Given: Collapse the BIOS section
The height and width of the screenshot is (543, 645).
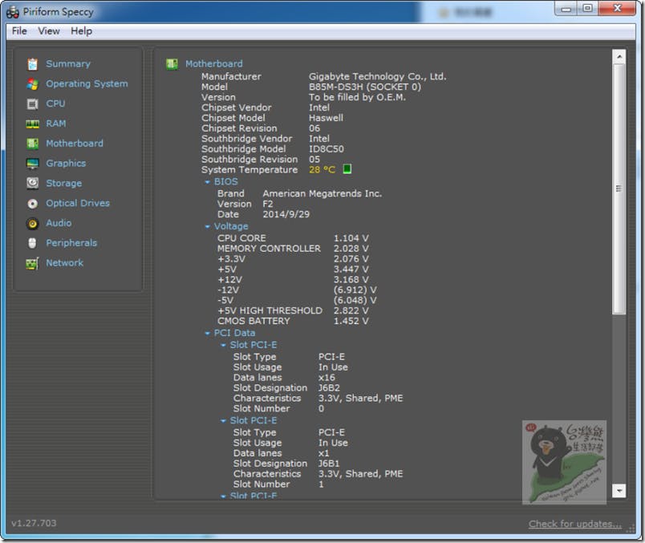Looking at the screenshot, I should click(x=207, y=182).
